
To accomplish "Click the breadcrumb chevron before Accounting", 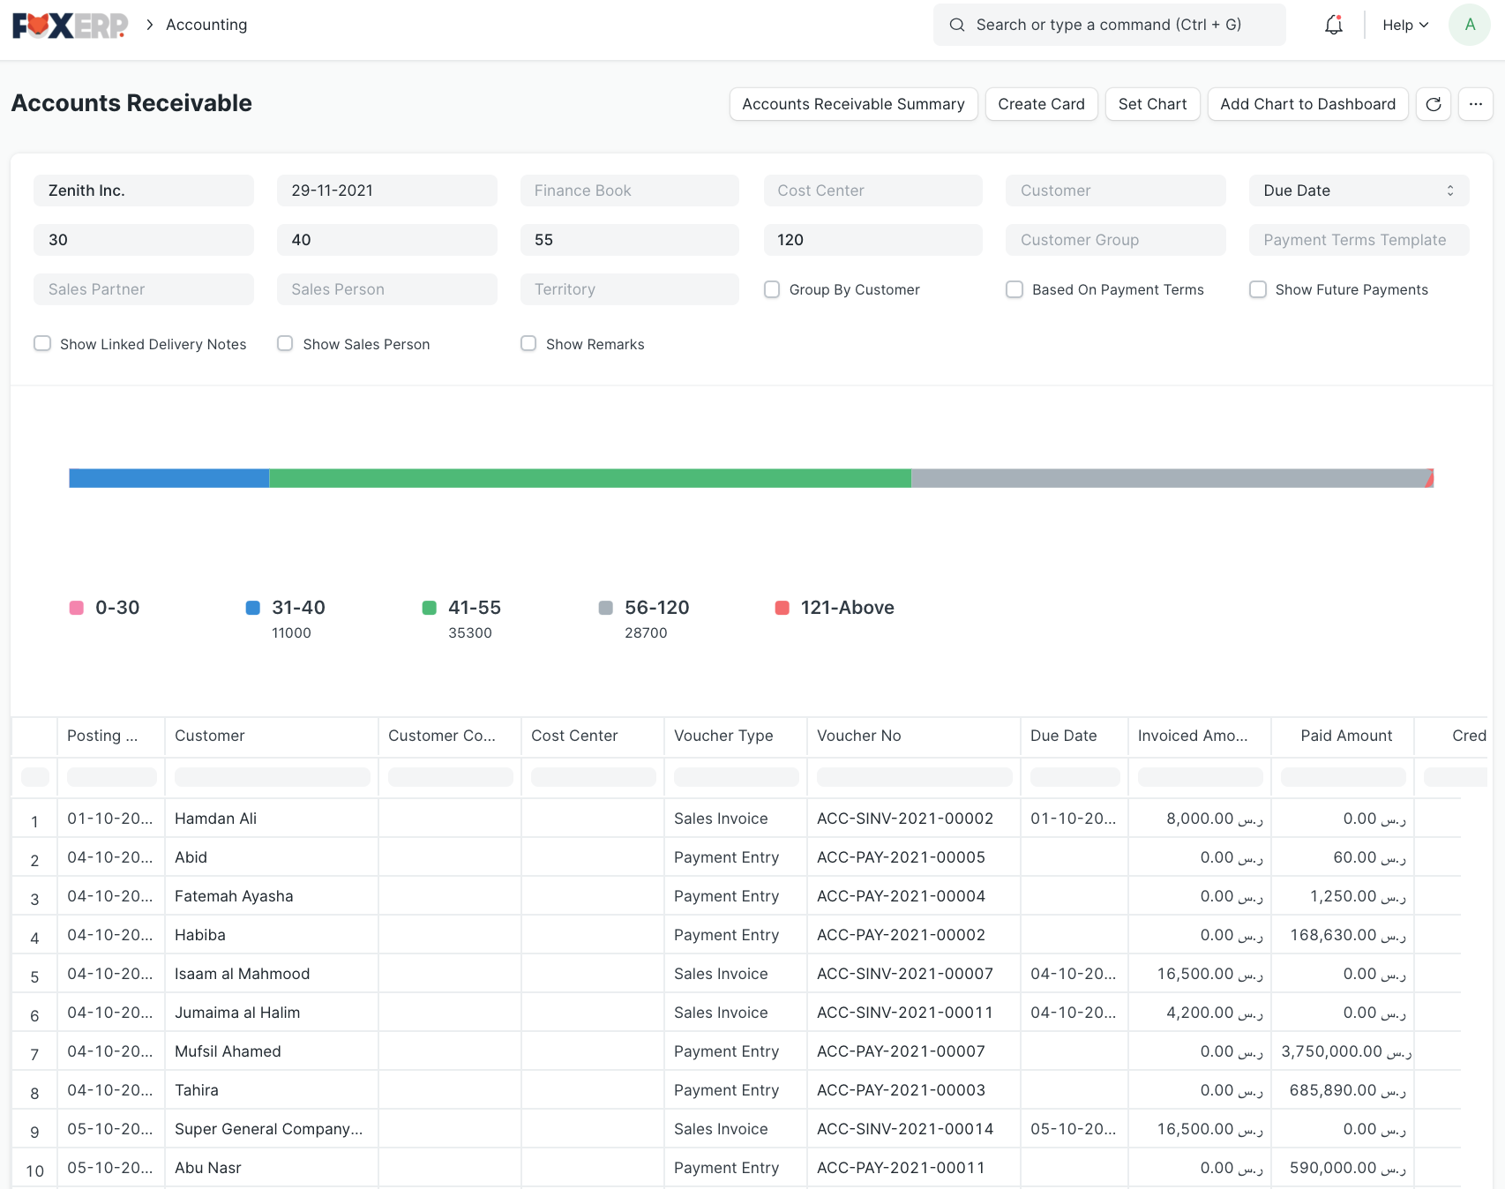I will coord(149,25).
